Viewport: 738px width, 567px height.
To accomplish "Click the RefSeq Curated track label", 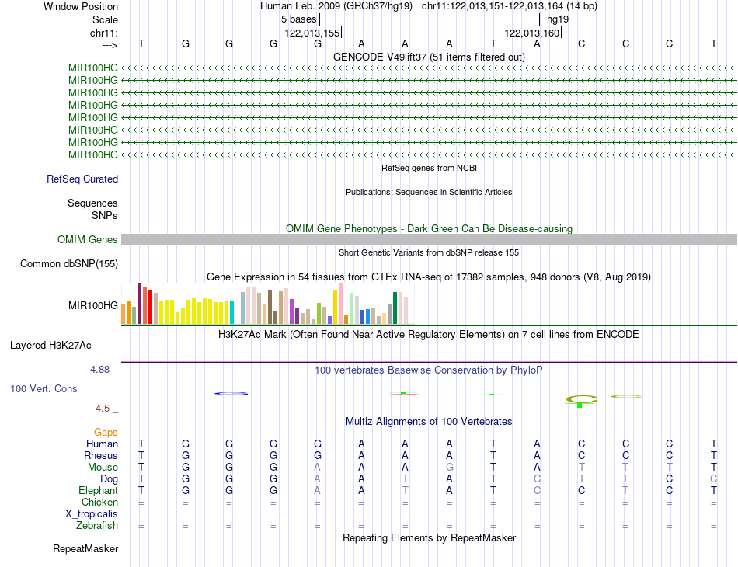I will (x=82, y=179).
